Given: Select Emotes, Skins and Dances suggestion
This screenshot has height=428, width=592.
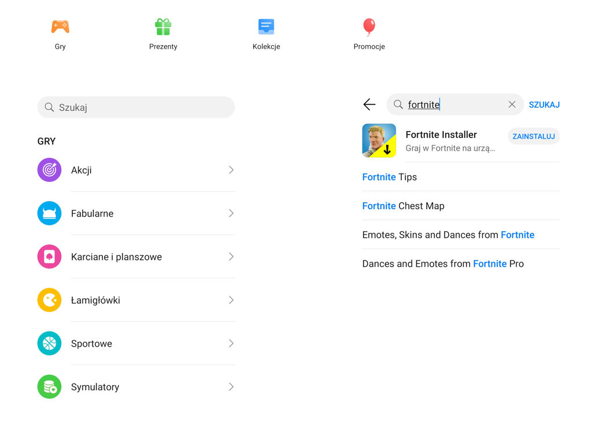Looking at the screenshot, I should point(448,235).
